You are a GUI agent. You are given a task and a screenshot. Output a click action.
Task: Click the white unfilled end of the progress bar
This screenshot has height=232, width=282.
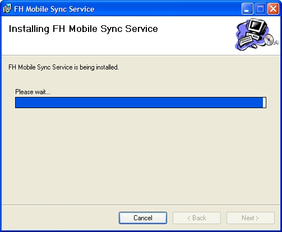point(264,103)
